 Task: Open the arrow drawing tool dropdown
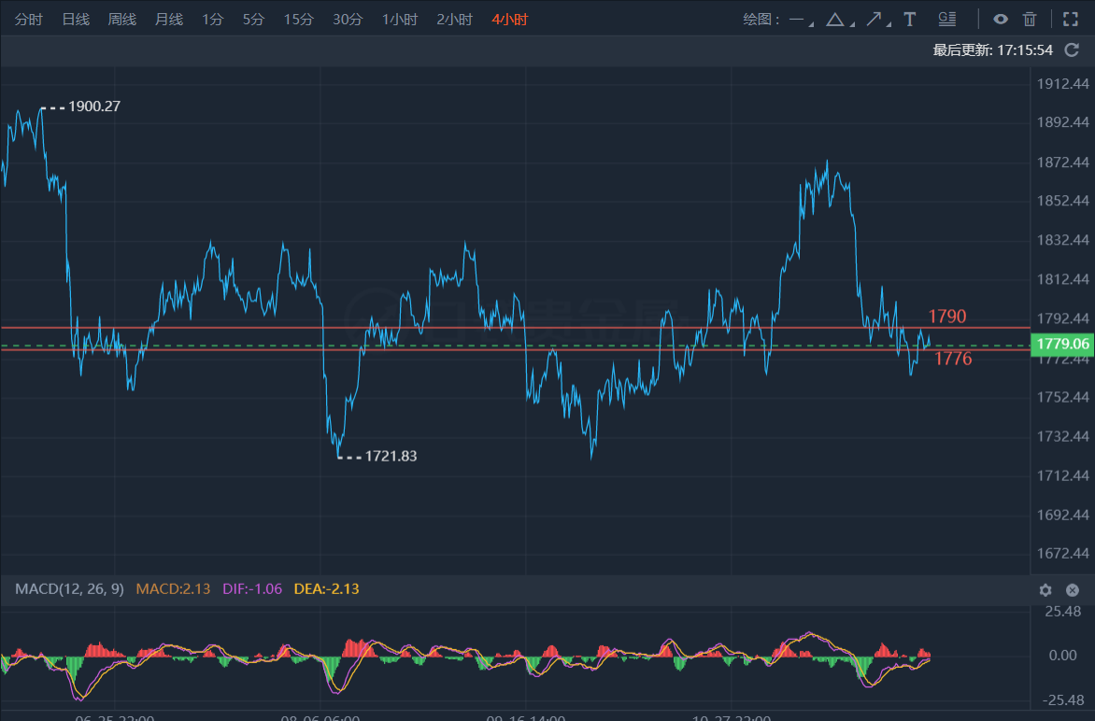(877, 20)
